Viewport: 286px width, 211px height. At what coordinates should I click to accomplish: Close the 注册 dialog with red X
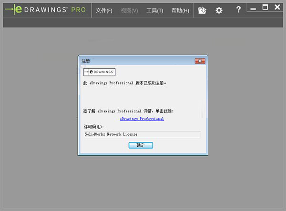[200, 61]
